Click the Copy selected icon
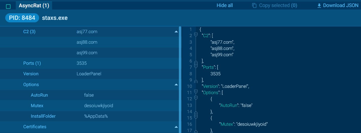The height and width of the screenshot is (133, 361). [254, 6]
